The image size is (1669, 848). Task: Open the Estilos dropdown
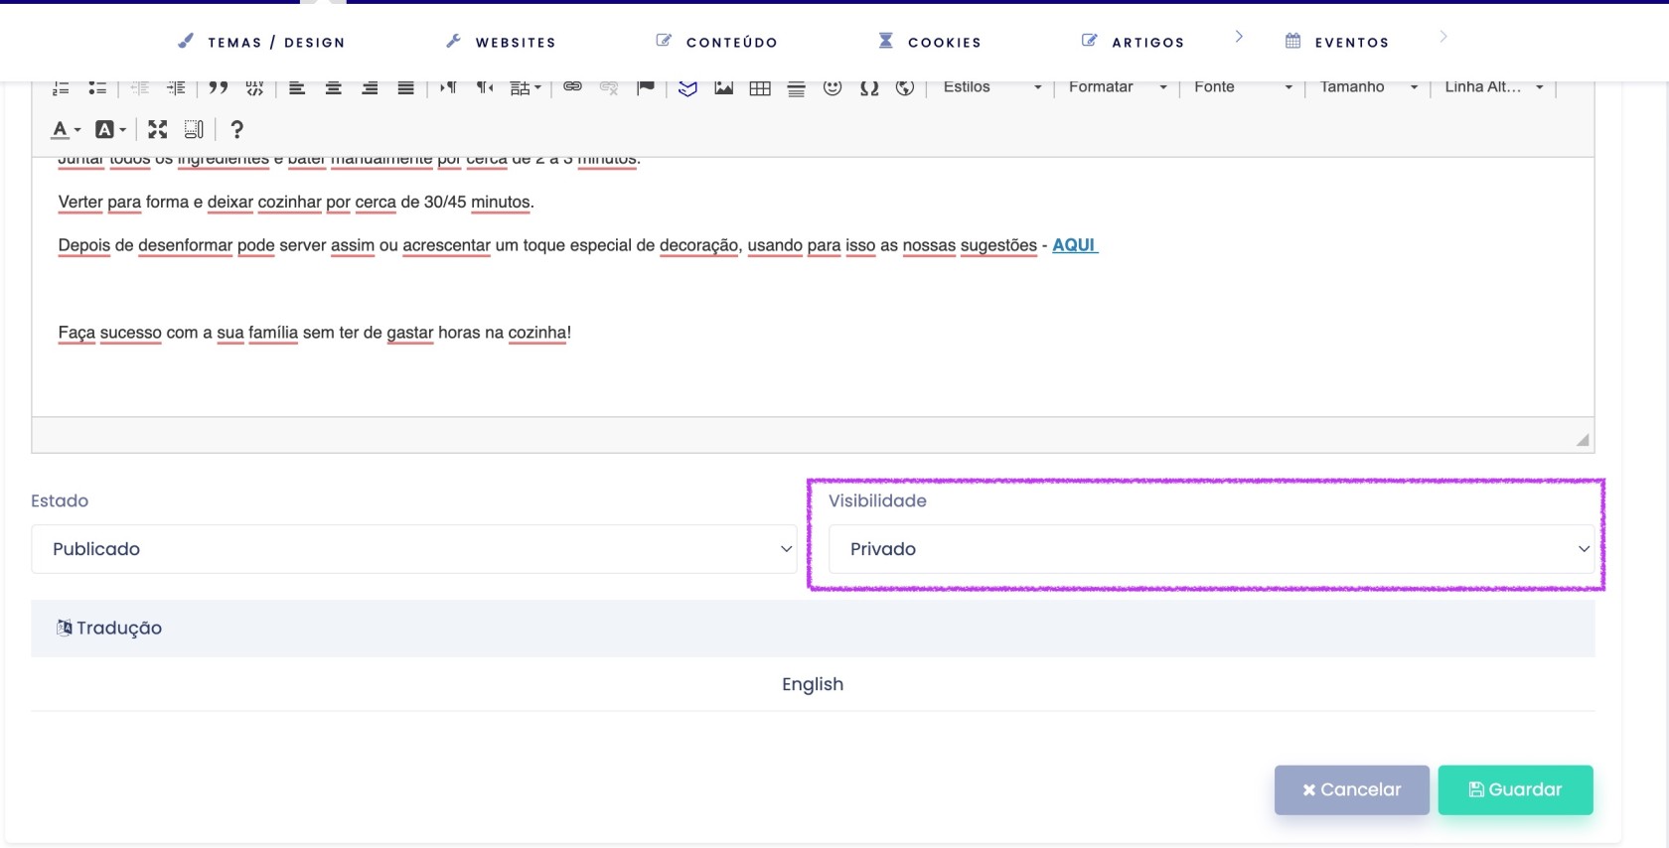pos(991,87)
